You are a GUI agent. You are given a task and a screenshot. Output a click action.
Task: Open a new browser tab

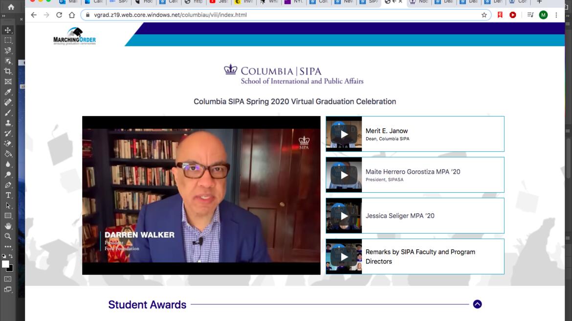click(539, 2)
